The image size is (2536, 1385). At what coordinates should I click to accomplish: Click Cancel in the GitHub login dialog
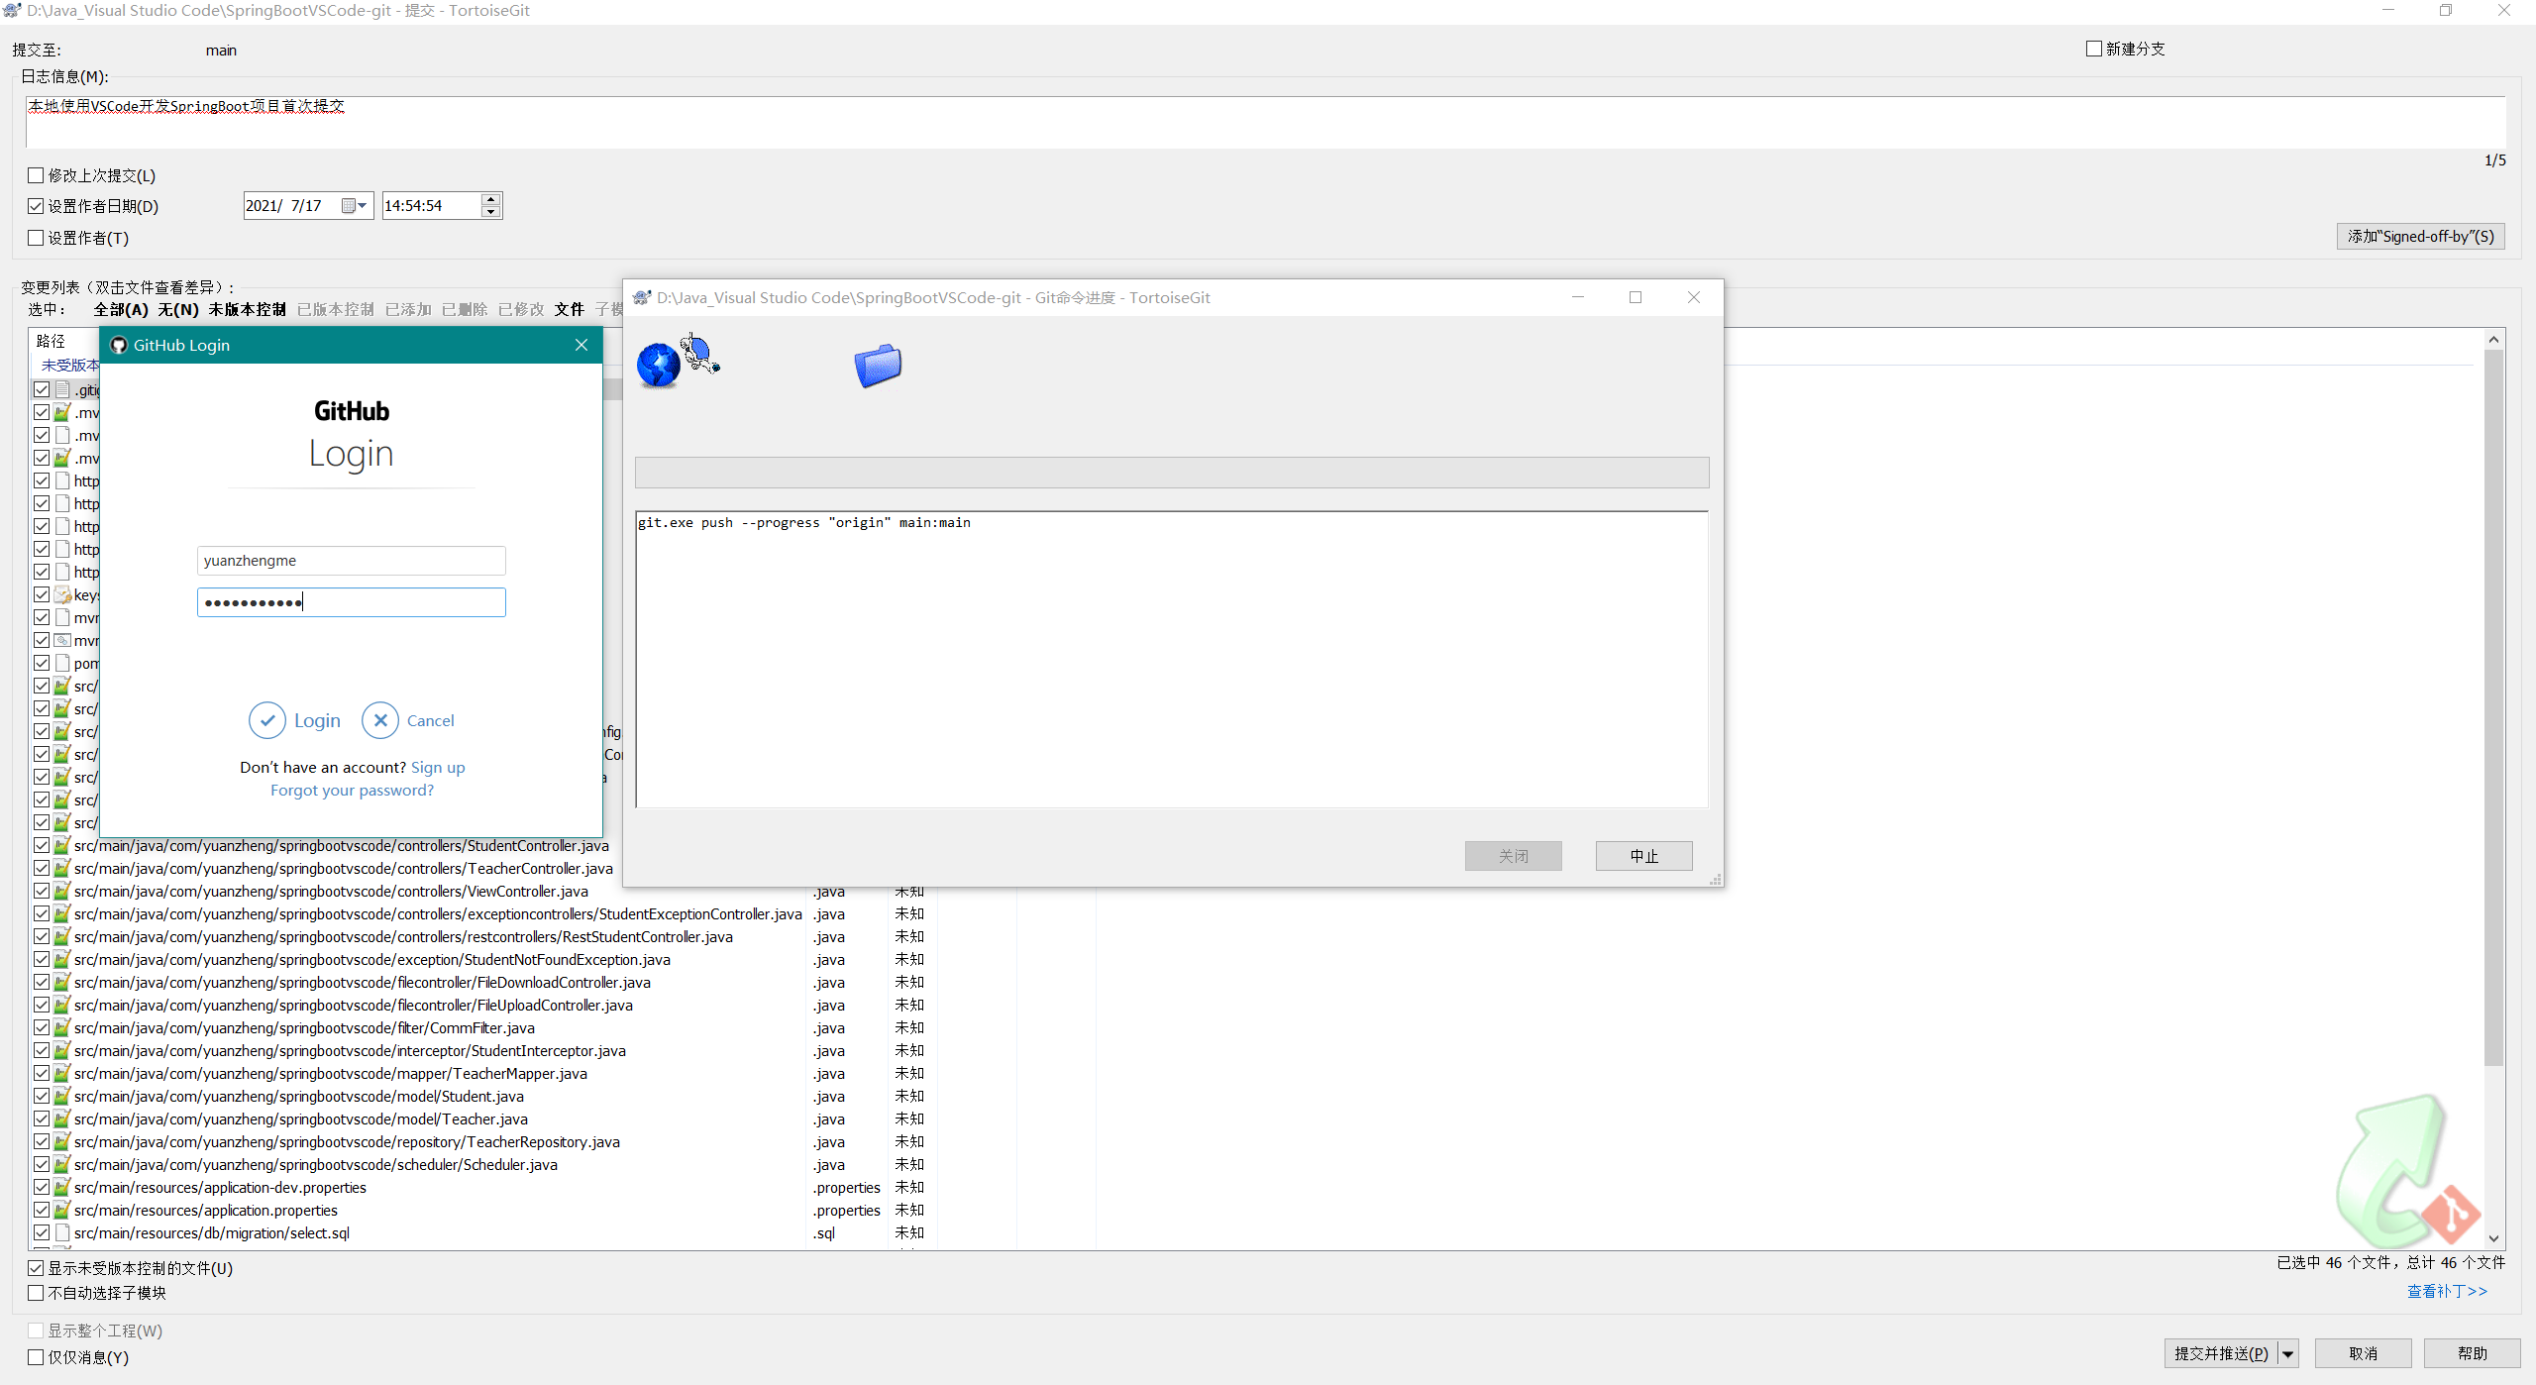(x=408, y=720)
